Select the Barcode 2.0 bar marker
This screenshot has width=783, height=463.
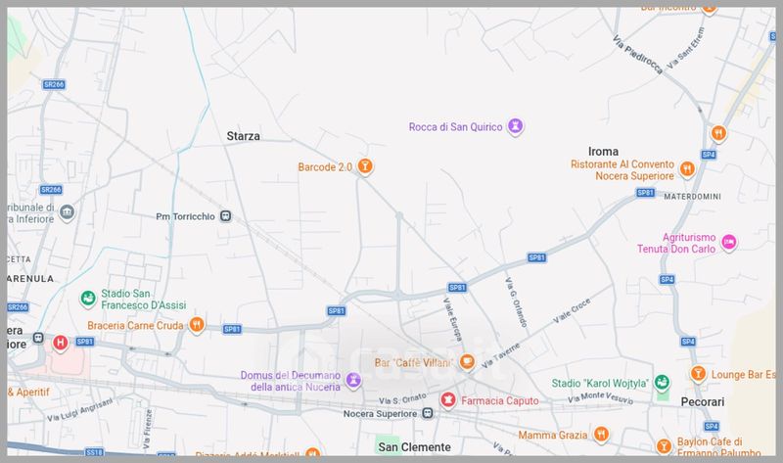(365, 166)
